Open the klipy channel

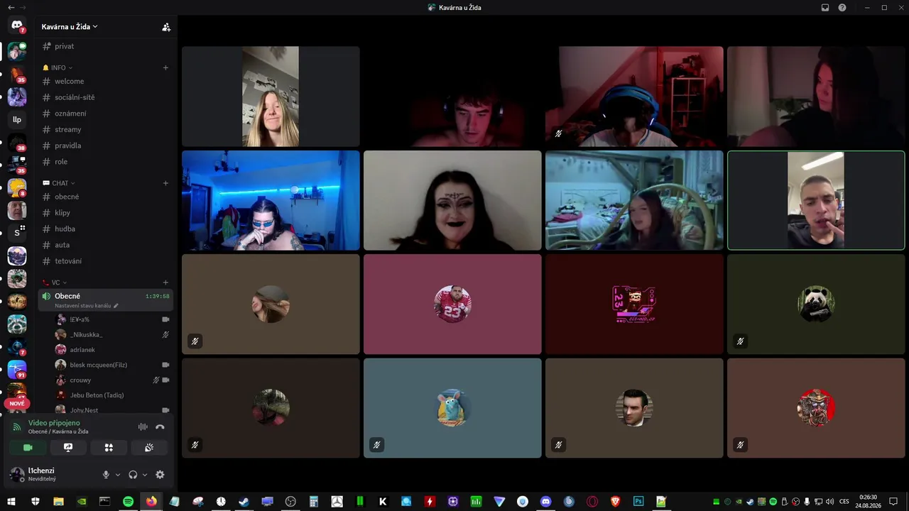(105, 213)
